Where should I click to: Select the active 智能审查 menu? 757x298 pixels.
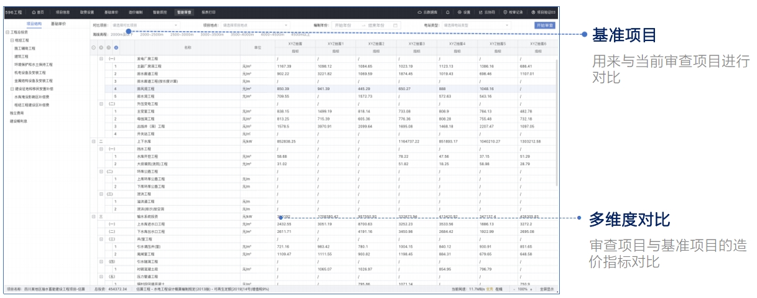pyautogui.click(x=184, y=12)
